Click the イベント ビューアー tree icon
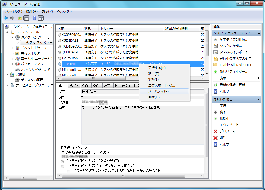The width and height of the screenshot is (265, 190). point(17,48)
